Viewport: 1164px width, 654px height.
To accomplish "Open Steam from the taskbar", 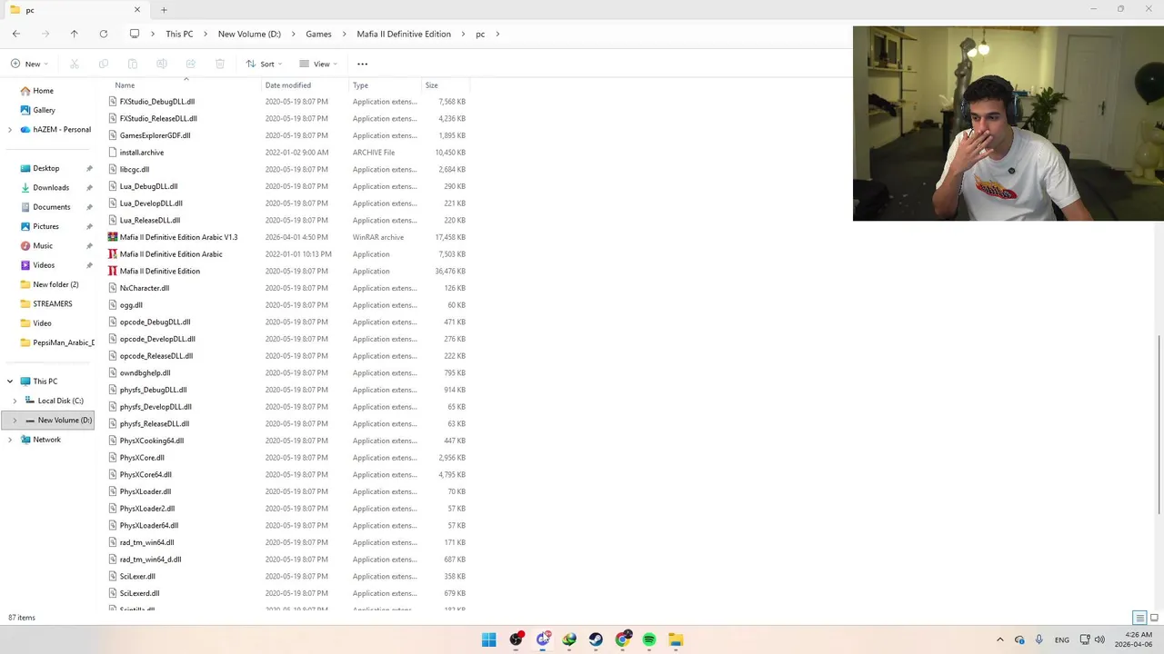I will [x=596, y=639].
